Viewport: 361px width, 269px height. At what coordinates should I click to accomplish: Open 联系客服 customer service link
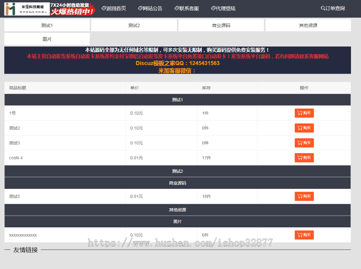tap(187, 8)
